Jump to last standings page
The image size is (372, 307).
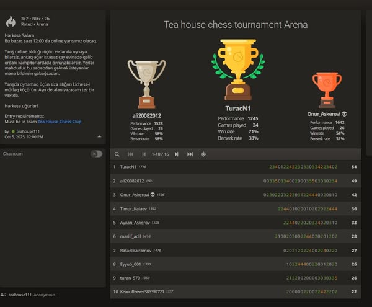(190, 154)
